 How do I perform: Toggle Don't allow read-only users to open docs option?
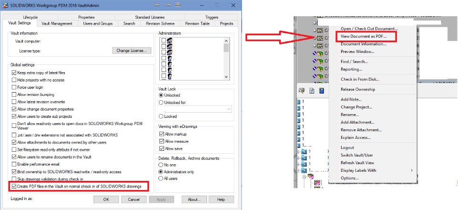14,126
